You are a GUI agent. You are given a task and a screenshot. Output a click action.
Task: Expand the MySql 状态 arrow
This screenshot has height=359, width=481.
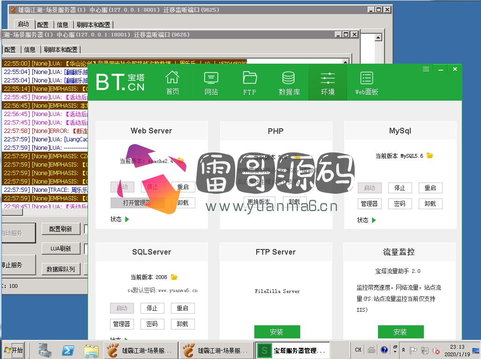374,220
